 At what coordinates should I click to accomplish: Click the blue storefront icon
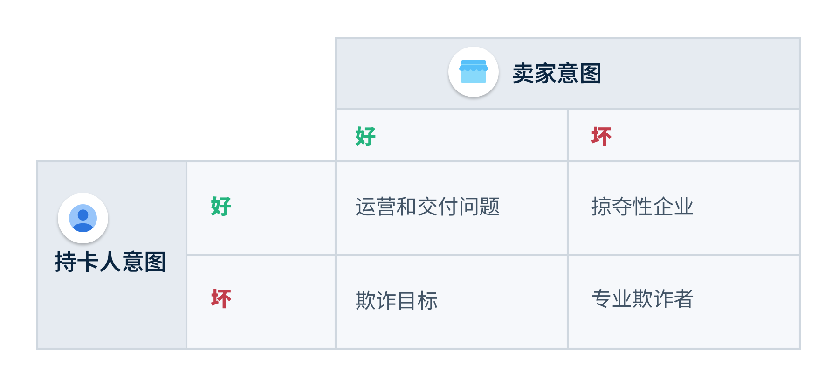tap(474, 71)
